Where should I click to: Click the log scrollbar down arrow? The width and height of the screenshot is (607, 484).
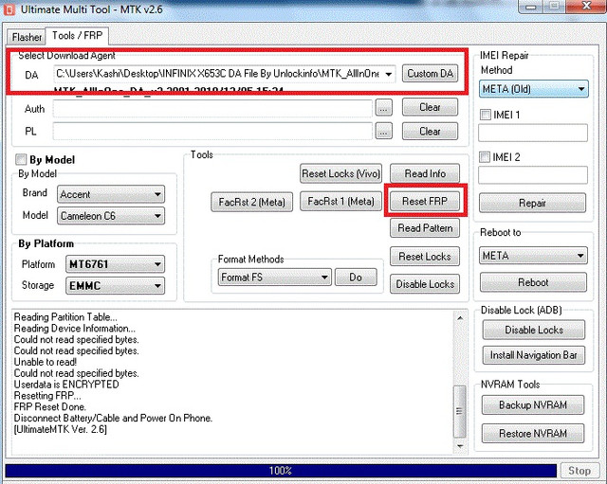pos(460,446)
